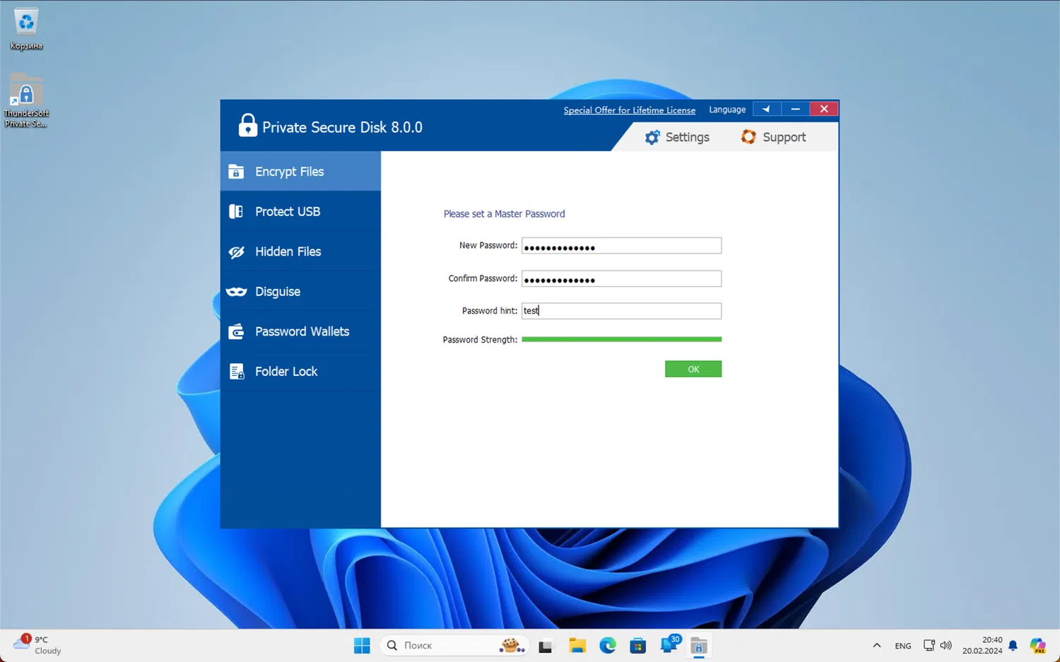Click the "Private Secure Disk 8.0.0" title
This screenshot has height=662, width=1060.
pyautogui.click(x=342, y=127)
